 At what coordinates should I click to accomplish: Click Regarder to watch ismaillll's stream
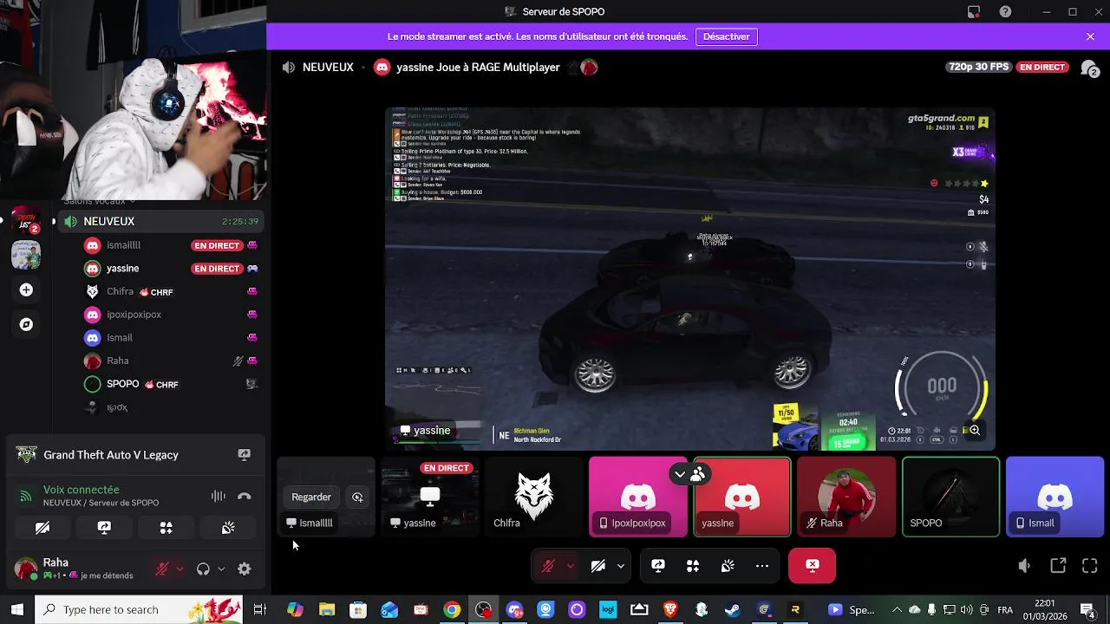tap(311, 497)
